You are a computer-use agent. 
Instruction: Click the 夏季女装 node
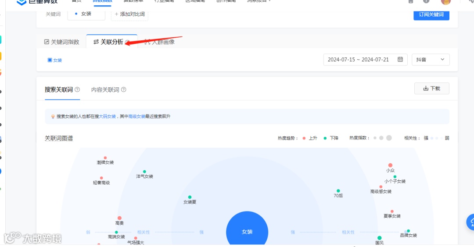pos(392,211)
